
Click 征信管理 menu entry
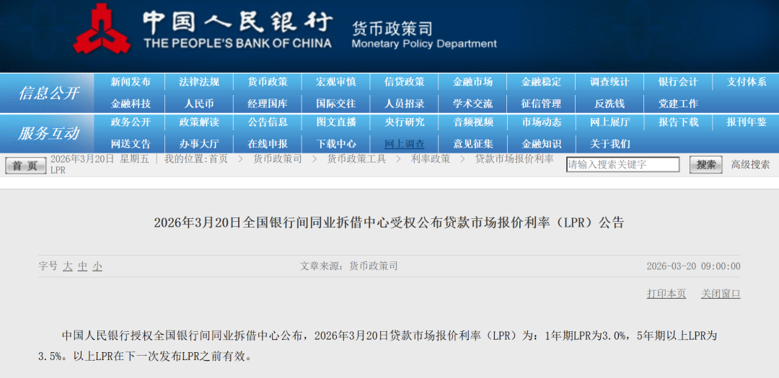(x=541, y=104)
